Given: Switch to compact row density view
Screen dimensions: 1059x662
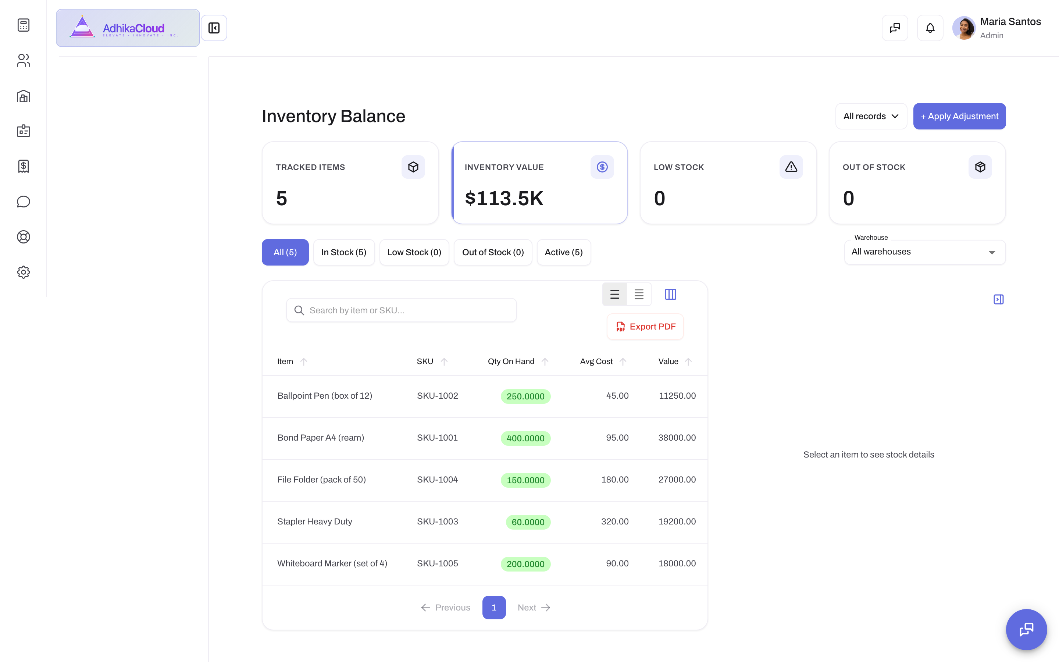Looking at the screenshot, I should coord(639,294).
